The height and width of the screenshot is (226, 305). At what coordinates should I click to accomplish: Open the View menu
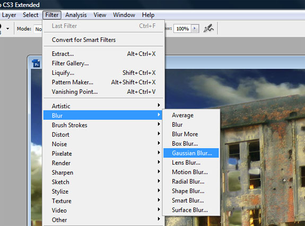[100, 15]
